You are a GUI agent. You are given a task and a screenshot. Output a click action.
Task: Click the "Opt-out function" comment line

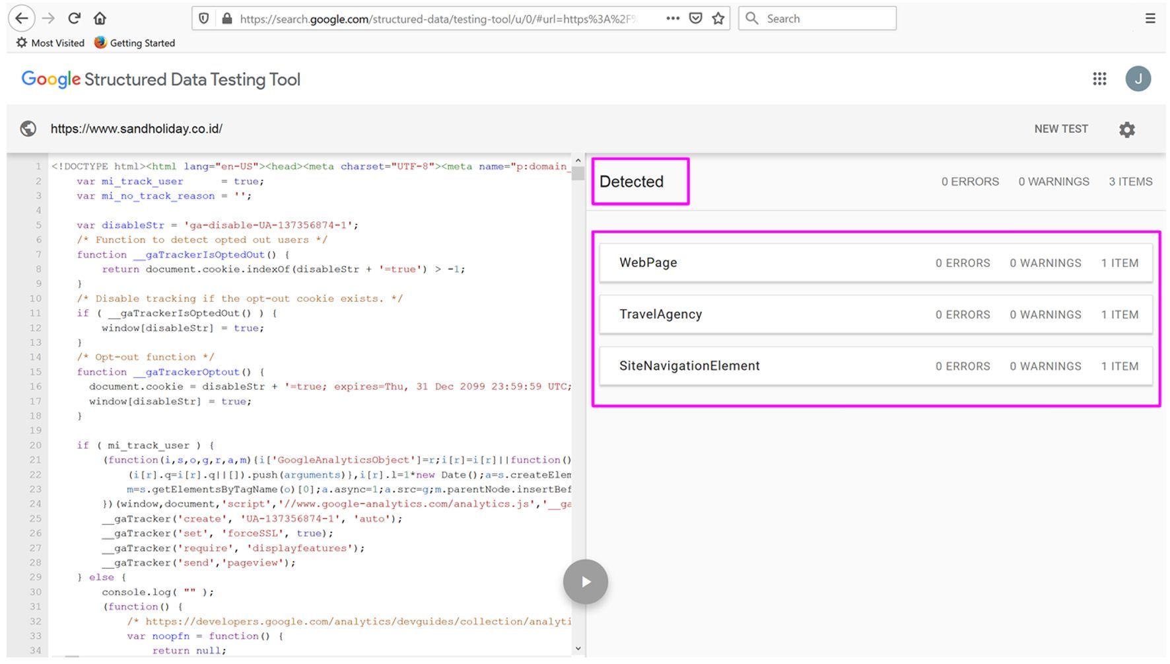coord(145,357)
